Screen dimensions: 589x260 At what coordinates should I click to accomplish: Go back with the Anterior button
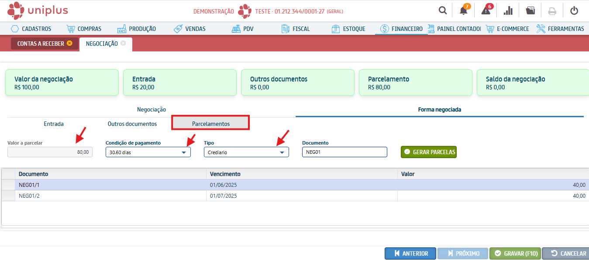pyautogui.click(x=410, y=253)
